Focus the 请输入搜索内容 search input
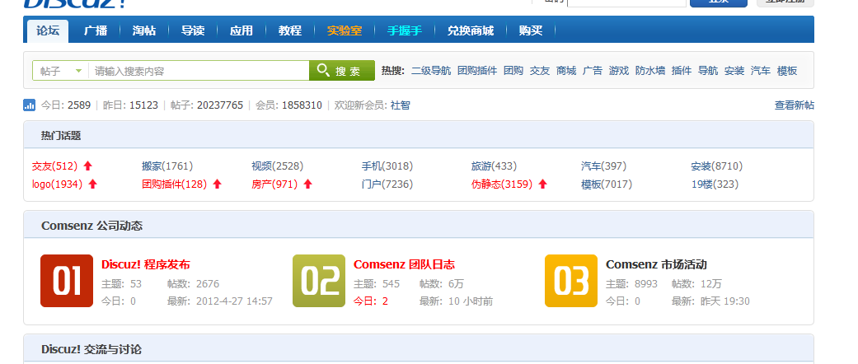The width and height of the screenshot is (858, 364). click(199, 71)
